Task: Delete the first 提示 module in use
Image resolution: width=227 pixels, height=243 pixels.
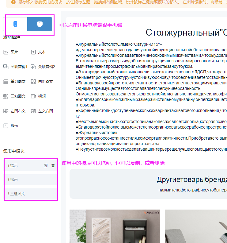Action: [53, 165]
